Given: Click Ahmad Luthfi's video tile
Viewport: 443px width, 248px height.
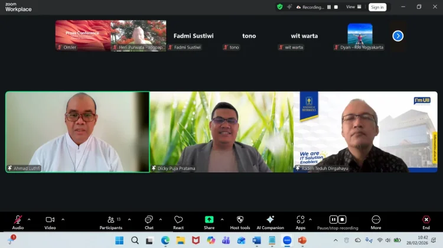Looking at the screenshot, I should tap(77, 132).
